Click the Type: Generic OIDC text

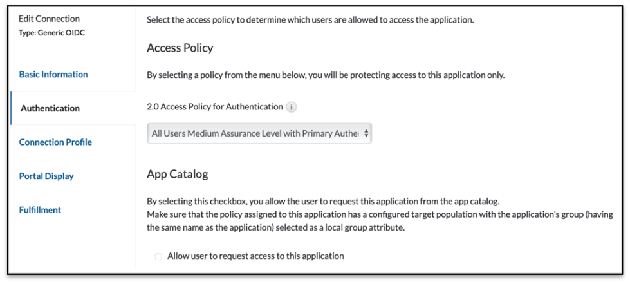click(50, 32)
